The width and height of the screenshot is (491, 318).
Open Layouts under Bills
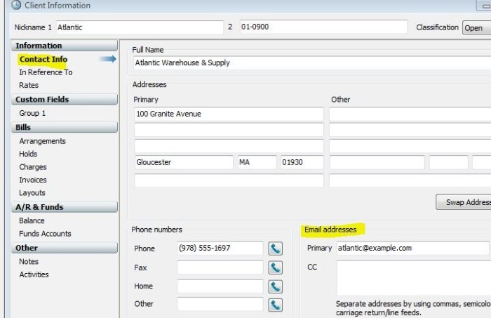click(32, 192)
